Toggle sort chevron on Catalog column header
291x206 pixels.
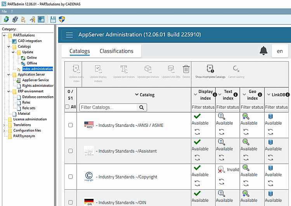(x=137, y=95)
